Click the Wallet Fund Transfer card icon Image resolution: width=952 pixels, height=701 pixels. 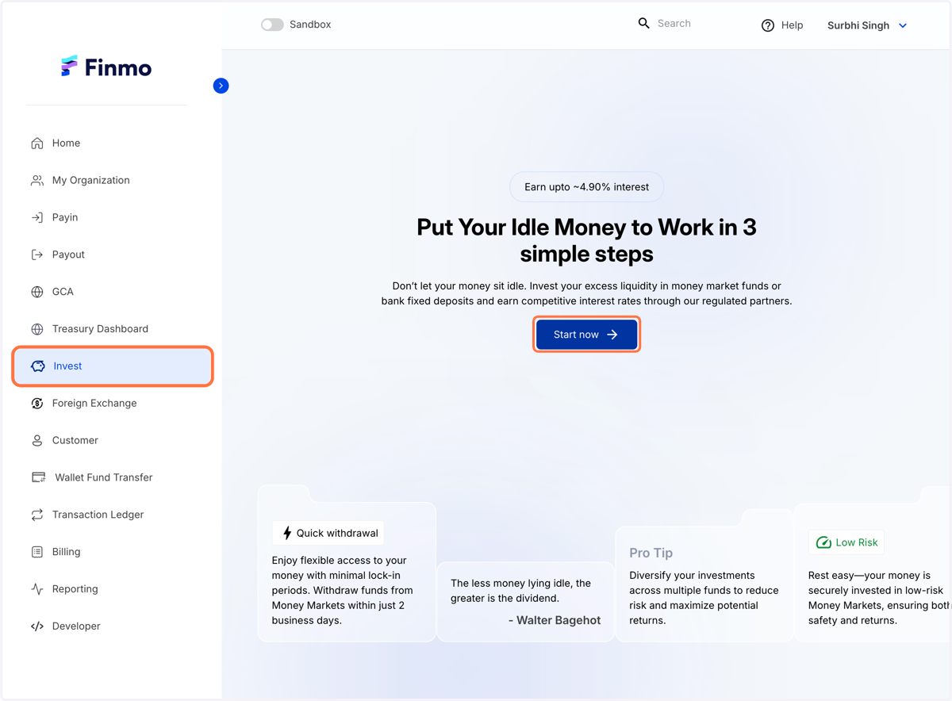pyautogui.click(x=38, y=477)
